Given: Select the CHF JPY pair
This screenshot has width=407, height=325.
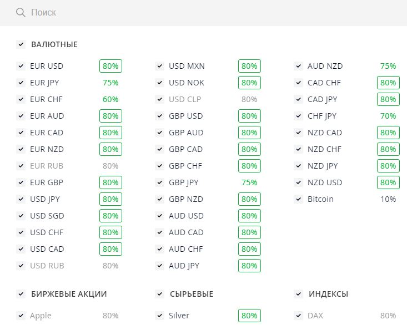Looking at the screenshot, I should click(322, 116).
